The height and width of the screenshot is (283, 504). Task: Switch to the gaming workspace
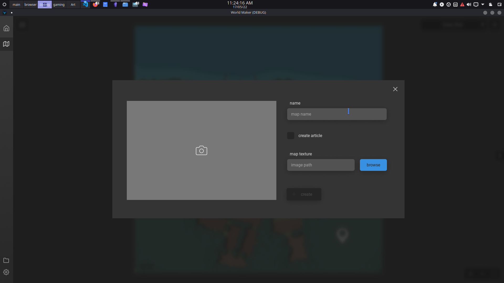click(x=59, y=4)
